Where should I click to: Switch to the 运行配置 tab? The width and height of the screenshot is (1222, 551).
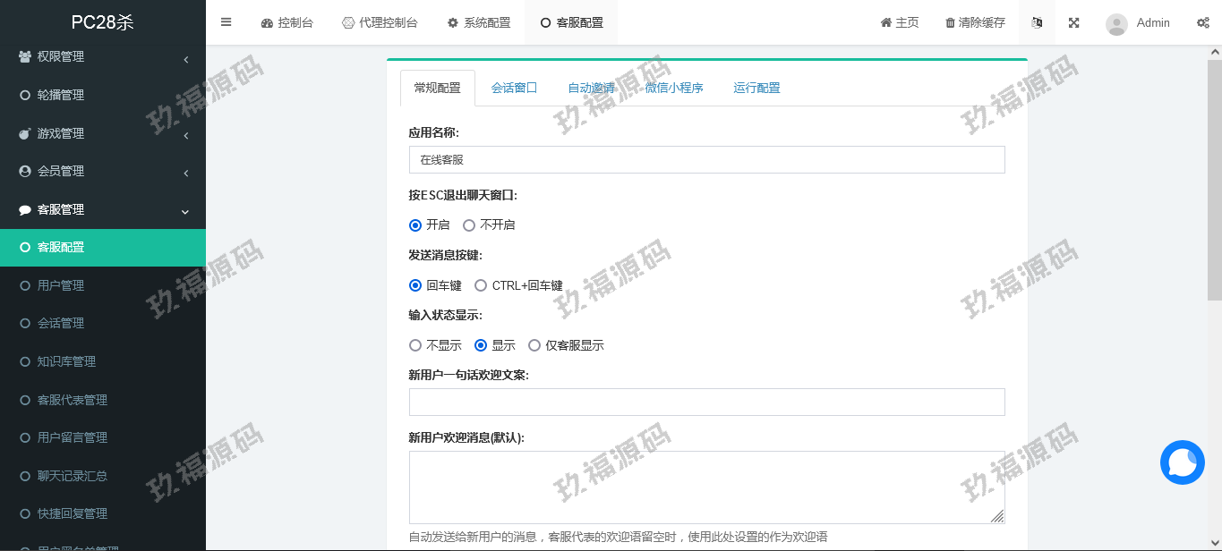(x=756, y=88)
